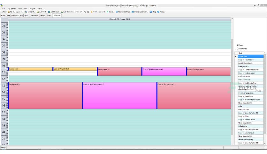267x154 pixels.
Task: Select the small Copy of Bankgespräch block at 10:30
Action: 208,71
